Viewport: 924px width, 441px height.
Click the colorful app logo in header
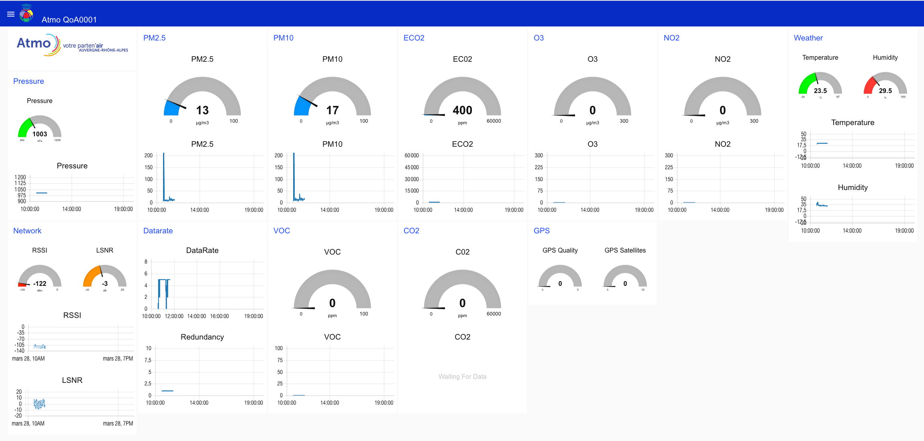click(27, 13)
